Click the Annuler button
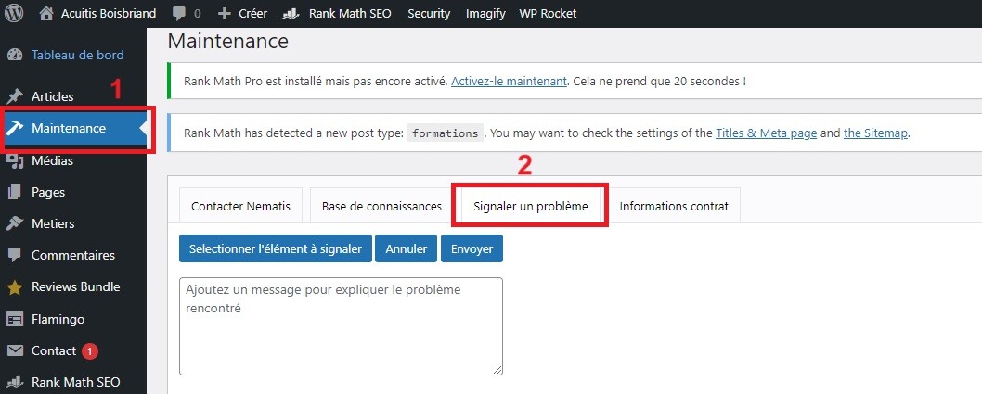The height and width of the screenshot is (394, 982). coord(406,248)
